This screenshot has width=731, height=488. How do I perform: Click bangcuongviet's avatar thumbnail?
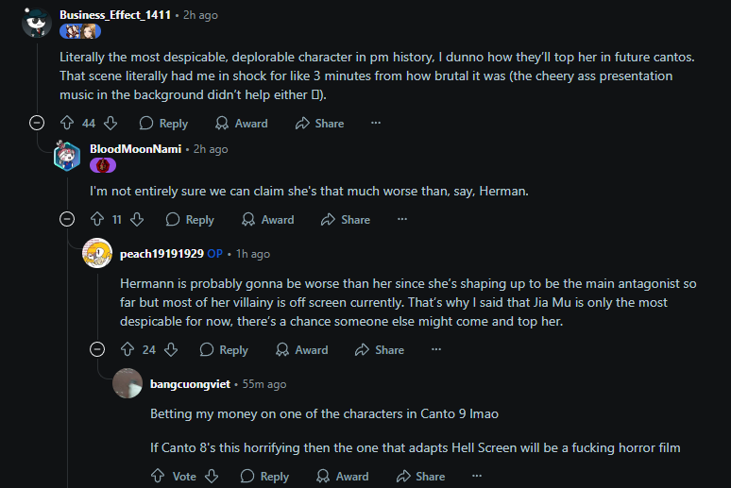127,384
